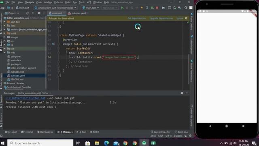Expand the build folder
The image size is (259, 146).
4,33
